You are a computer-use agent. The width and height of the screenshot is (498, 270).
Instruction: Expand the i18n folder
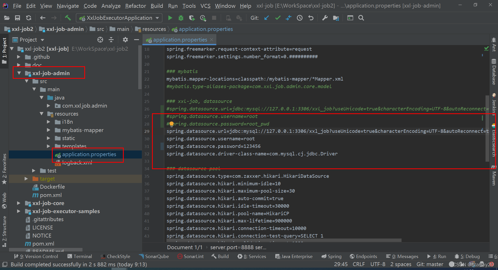pos(49,122)
